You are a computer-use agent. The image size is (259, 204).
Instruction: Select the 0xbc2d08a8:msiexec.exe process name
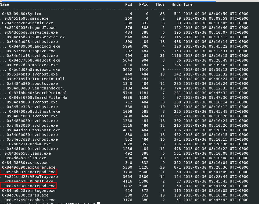[35, 70]
